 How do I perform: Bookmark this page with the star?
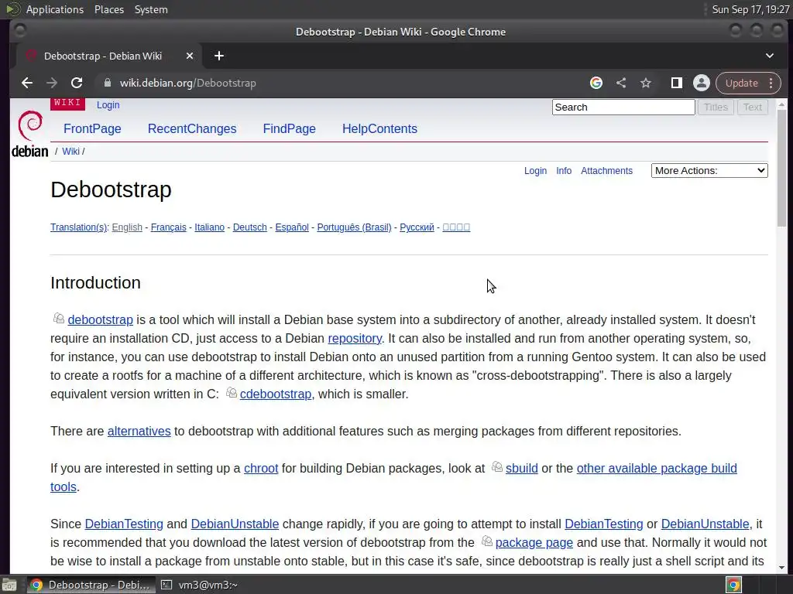click(x=646, y=83)
